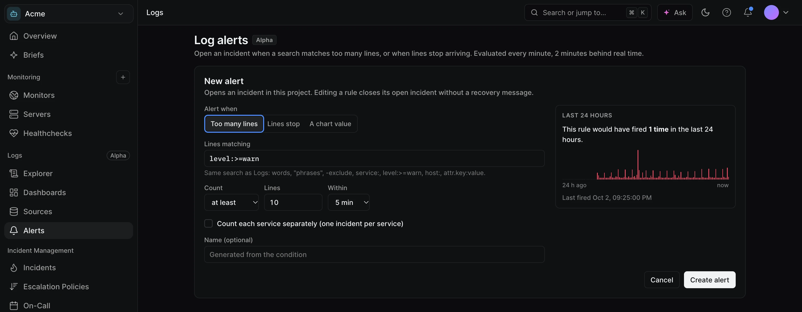Click the Healthchecks heart icon

[14, 133]
